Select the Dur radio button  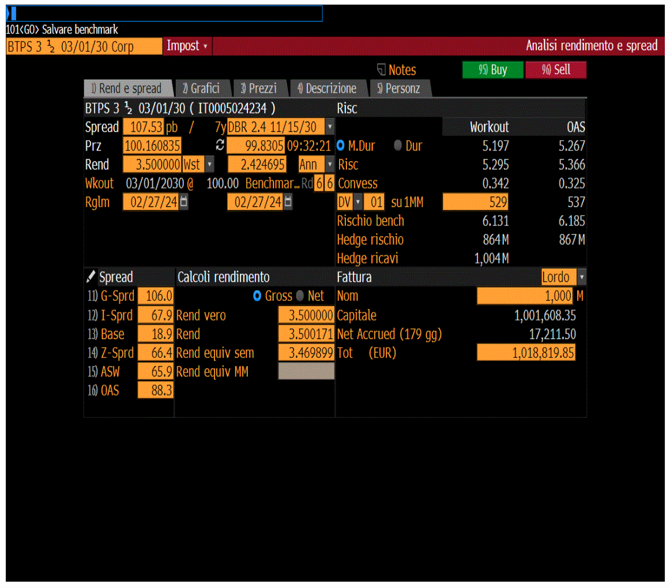tap(398, 145)
